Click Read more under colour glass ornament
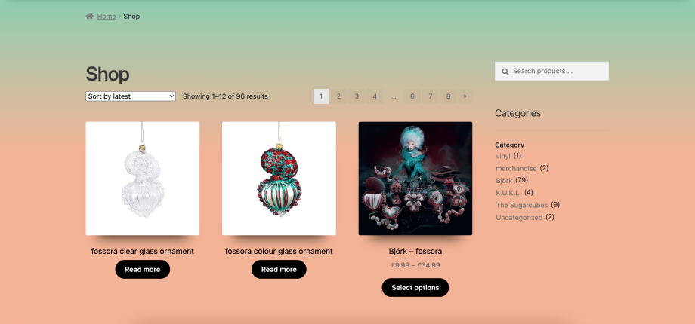 pyautogui.click(x=280, y=270)
